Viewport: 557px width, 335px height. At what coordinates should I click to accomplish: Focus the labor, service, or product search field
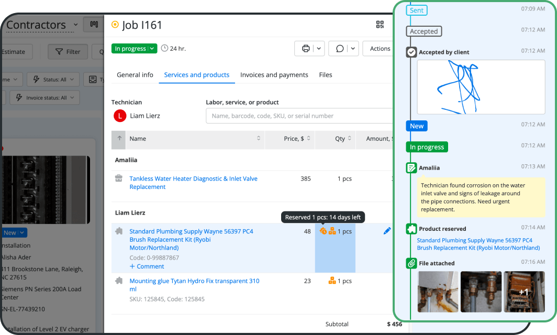299,116
